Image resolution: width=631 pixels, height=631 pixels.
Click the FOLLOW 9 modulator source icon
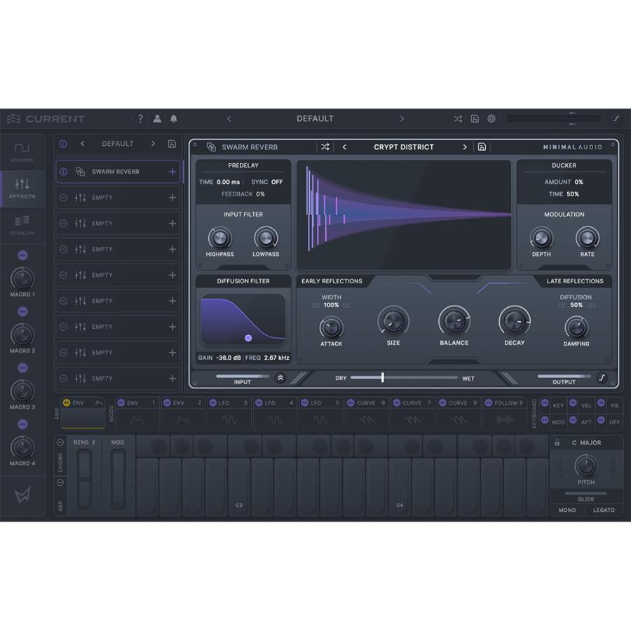[x=488, y=403]
